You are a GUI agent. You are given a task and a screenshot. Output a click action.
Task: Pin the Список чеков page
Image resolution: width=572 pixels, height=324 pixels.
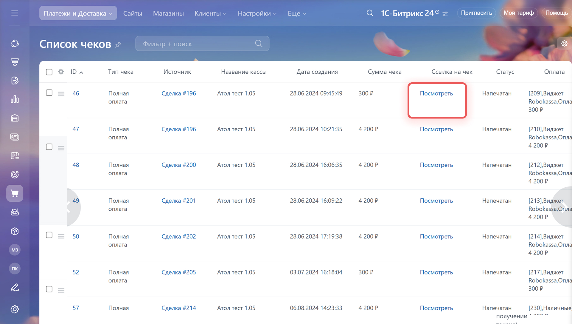click(118, 45)
